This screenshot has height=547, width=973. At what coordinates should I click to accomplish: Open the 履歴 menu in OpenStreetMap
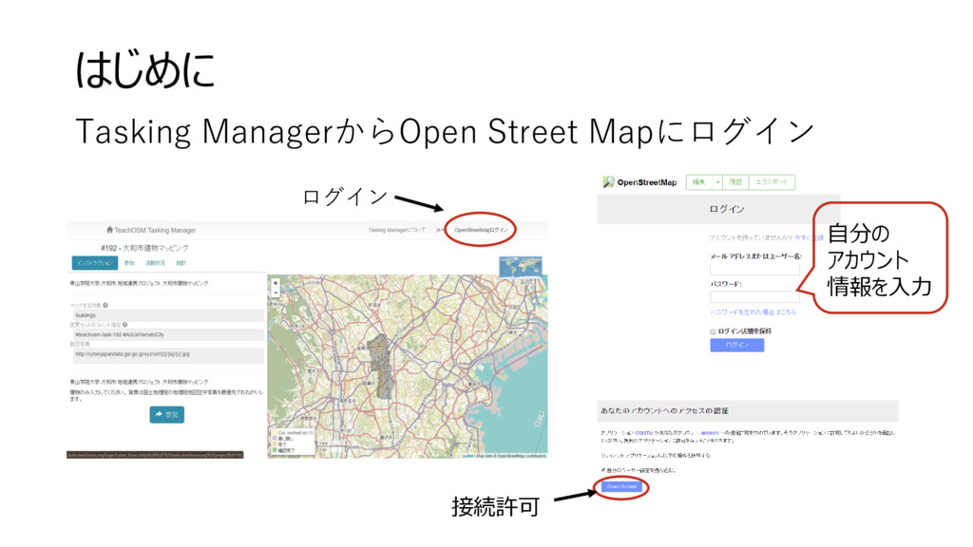click(736, 182)
